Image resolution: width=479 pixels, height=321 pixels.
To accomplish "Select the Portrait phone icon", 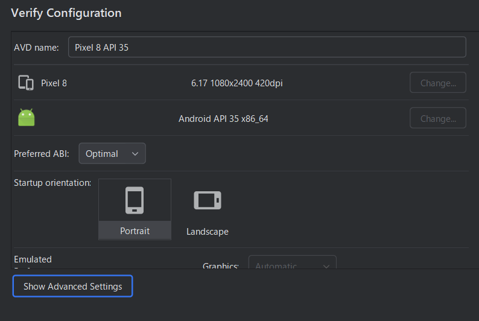I will pyautogui.click(x=135, y=200).
